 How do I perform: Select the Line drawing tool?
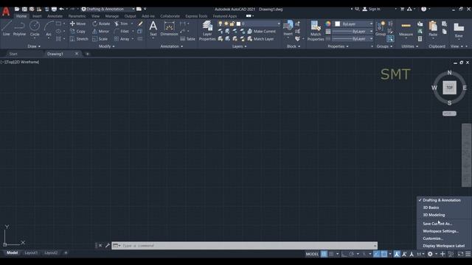point(7,28)
